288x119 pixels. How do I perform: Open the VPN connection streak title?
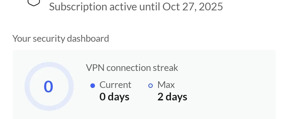click(x=132, y=68)
